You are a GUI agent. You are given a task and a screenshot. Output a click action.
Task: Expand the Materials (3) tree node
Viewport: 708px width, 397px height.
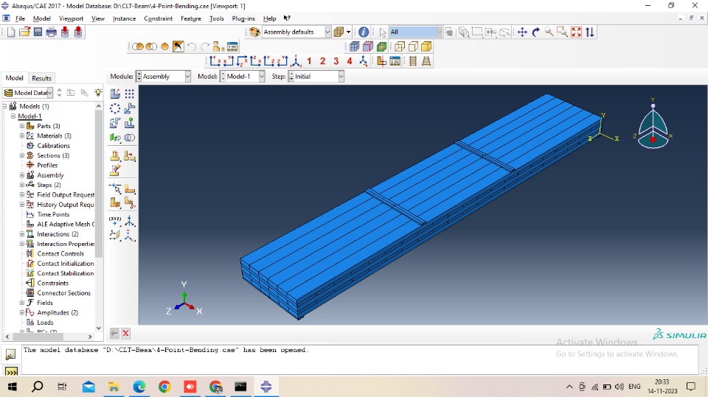coord(22,136)
